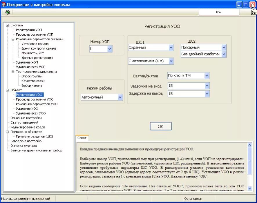Select Установка канала tree item
The image size is (257, 203).
35,44
